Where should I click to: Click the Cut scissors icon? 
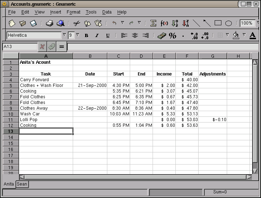click(76, 24)
